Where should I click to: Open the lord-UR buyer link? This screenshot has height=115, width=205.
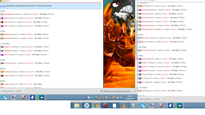pyautogui.click(x=29, y=84)
